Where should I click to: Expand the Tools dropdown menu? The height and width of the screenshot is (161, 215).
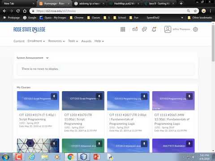73,41
